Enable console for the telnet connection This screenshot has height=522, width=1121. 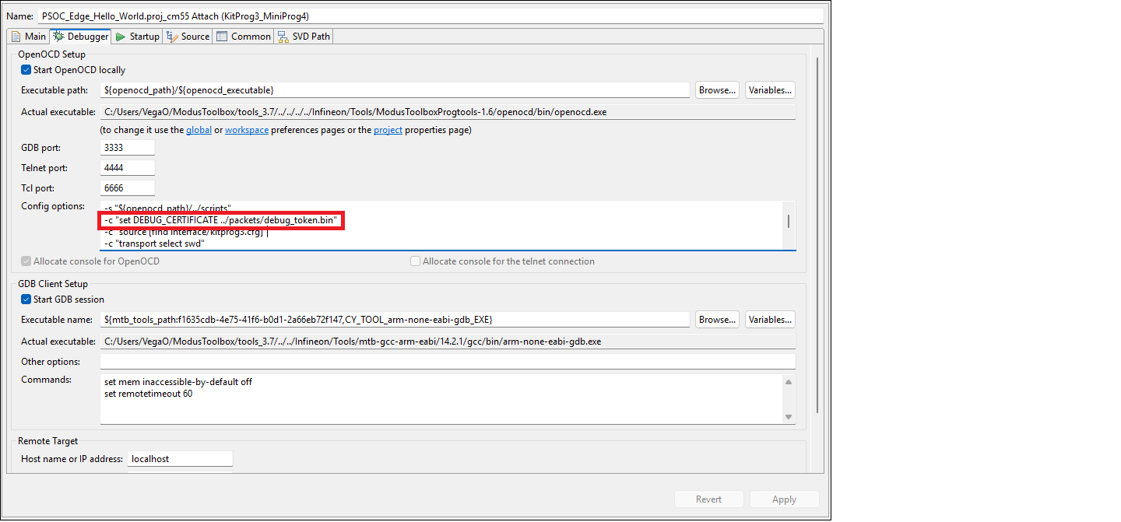[416, 261]
